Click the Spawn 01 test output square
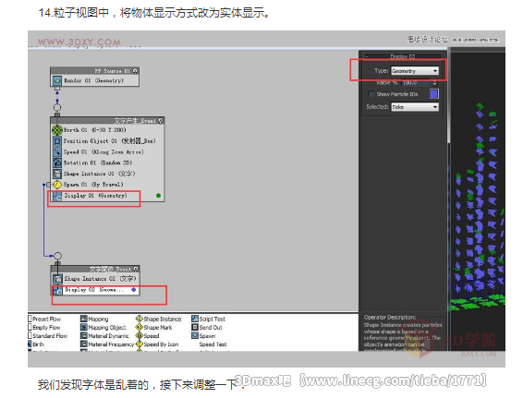This screenshot has width=523, height=398. click(49, 185)
